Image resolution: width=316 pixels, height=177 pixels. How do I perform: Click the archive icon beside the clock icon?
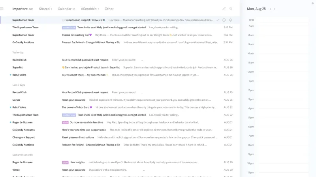coord(230,20)
